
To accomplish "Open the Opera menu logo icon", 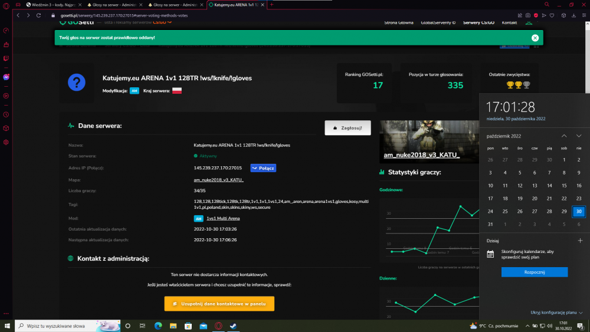I will tap(6, 5).
